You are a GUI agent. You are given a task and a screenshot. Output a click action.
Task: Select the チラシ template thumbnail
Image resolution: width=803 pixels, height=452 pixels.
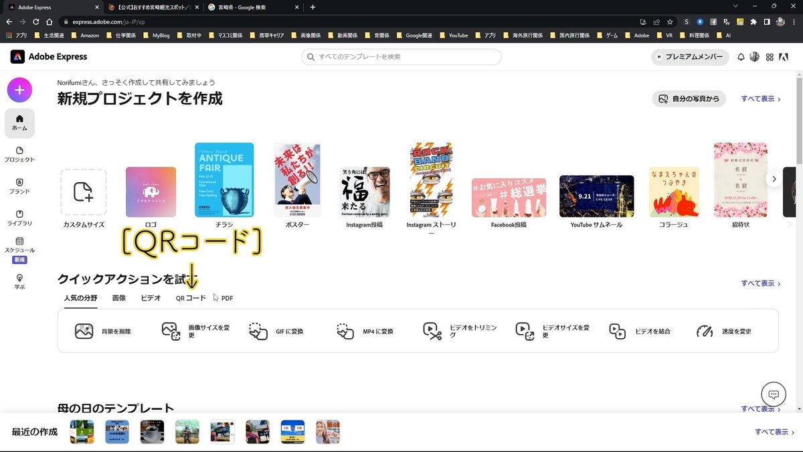click(224, 180)
